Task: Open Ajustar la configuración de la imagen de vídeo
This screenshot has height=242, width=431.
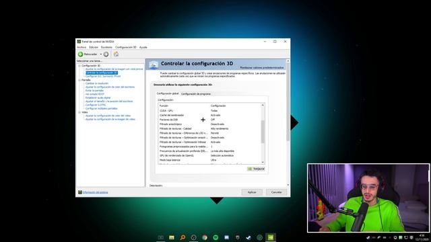Action: [110, 120]
